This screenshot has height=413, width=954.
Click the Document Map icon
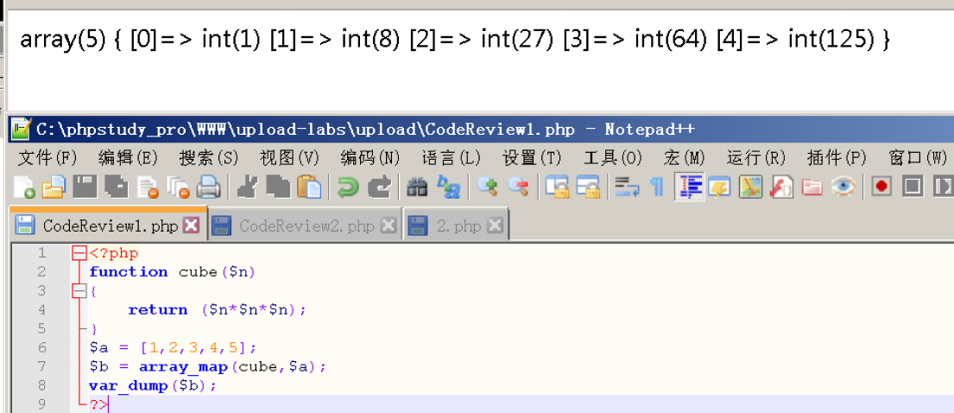[751, 187]
